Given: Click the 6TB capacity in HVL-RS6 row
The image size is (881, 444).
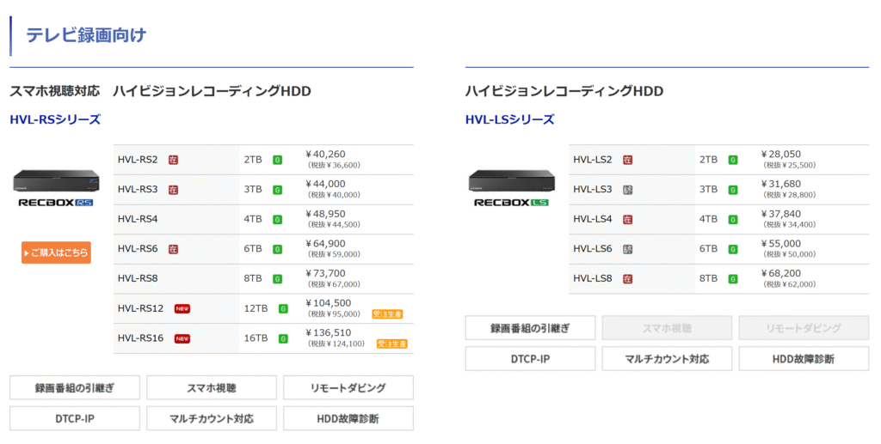Looking at the screenshot, I should point(253,249).
